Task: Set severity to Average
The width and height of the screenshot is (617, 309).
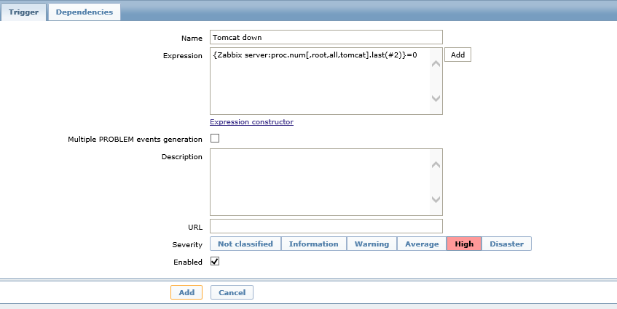Action: (x=422, y=244)
